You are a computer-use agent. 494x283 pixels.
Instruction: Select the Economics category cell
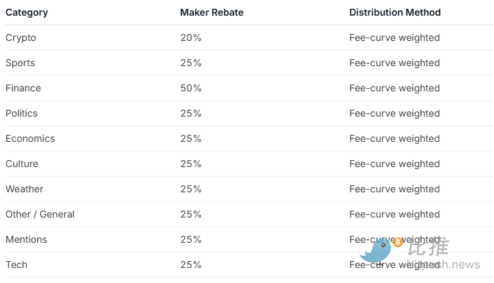30,138
